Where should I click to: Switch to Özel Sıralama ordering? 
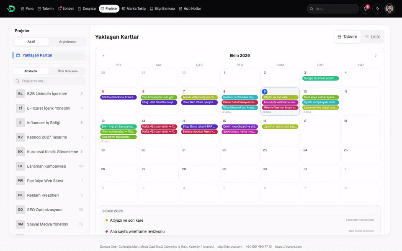pos(67,71)
